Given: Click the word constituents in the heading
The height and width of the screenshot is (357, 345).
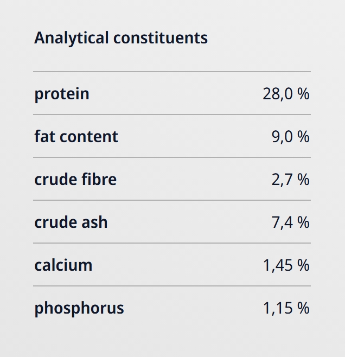Looking at the screenshot, I should pos(161,38).
